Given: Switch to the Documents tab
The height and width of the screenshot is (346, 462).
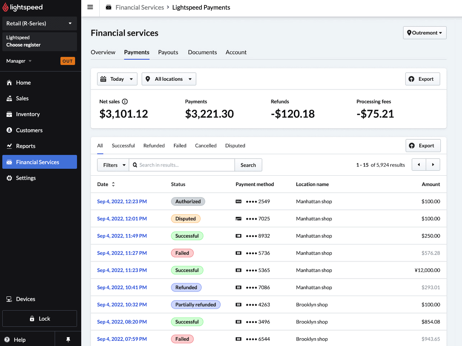Looking at the screenshot, I should click(203, 52).
